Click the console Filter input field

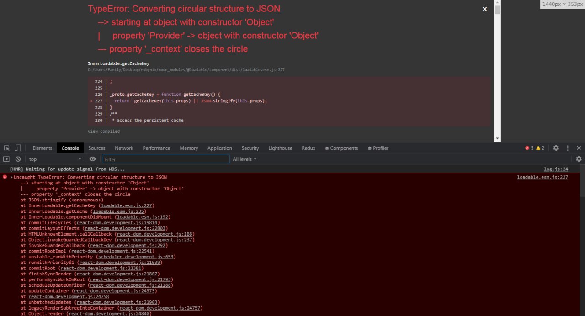pyautogui.click(x=166, y=159)
